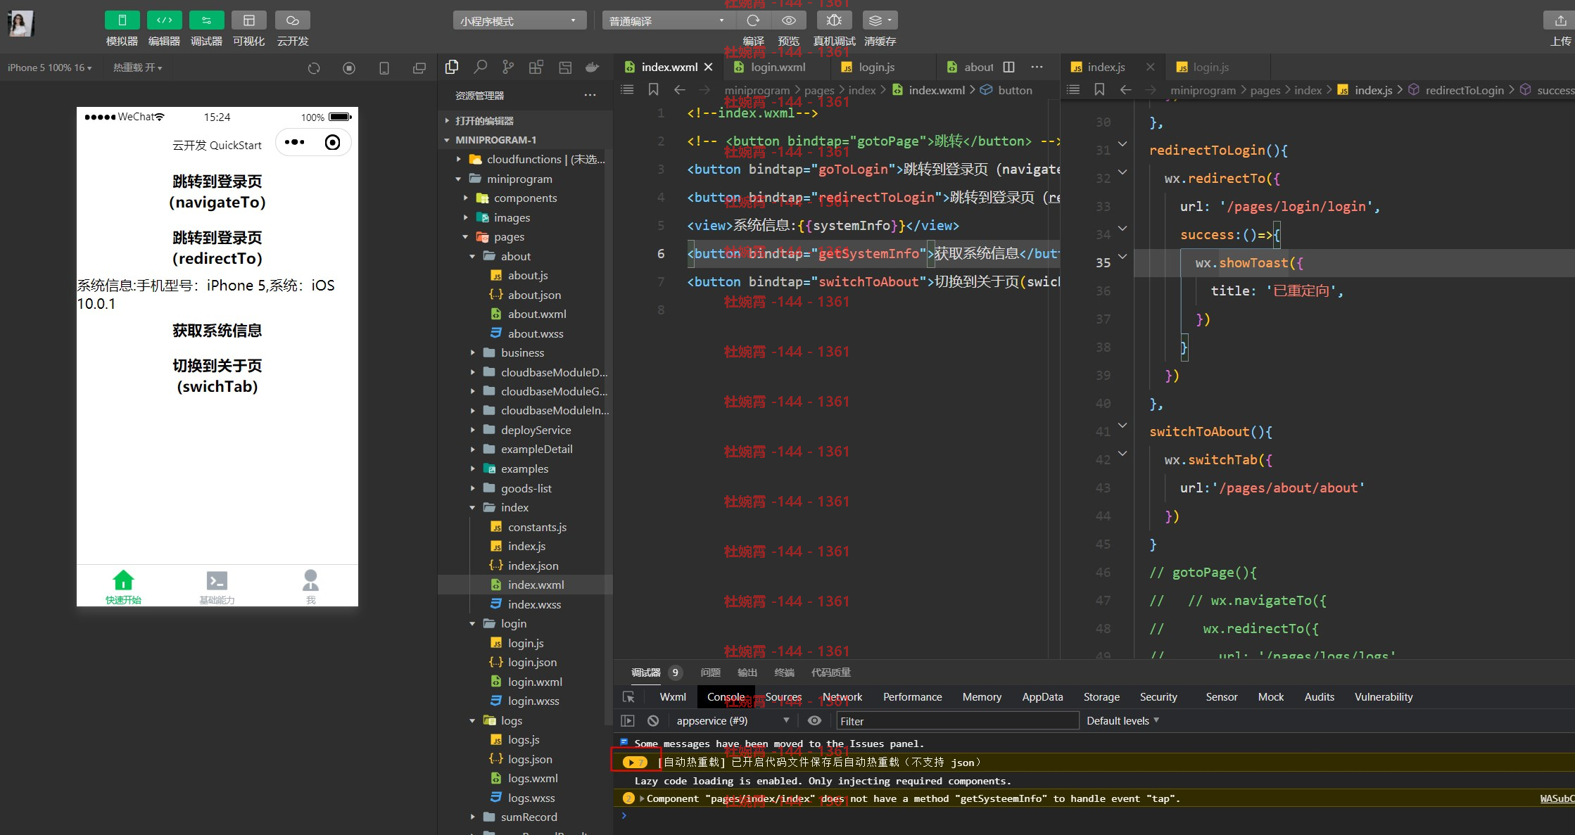
Task: Start real device debugging (真机调试)
Action: point(834,20)
